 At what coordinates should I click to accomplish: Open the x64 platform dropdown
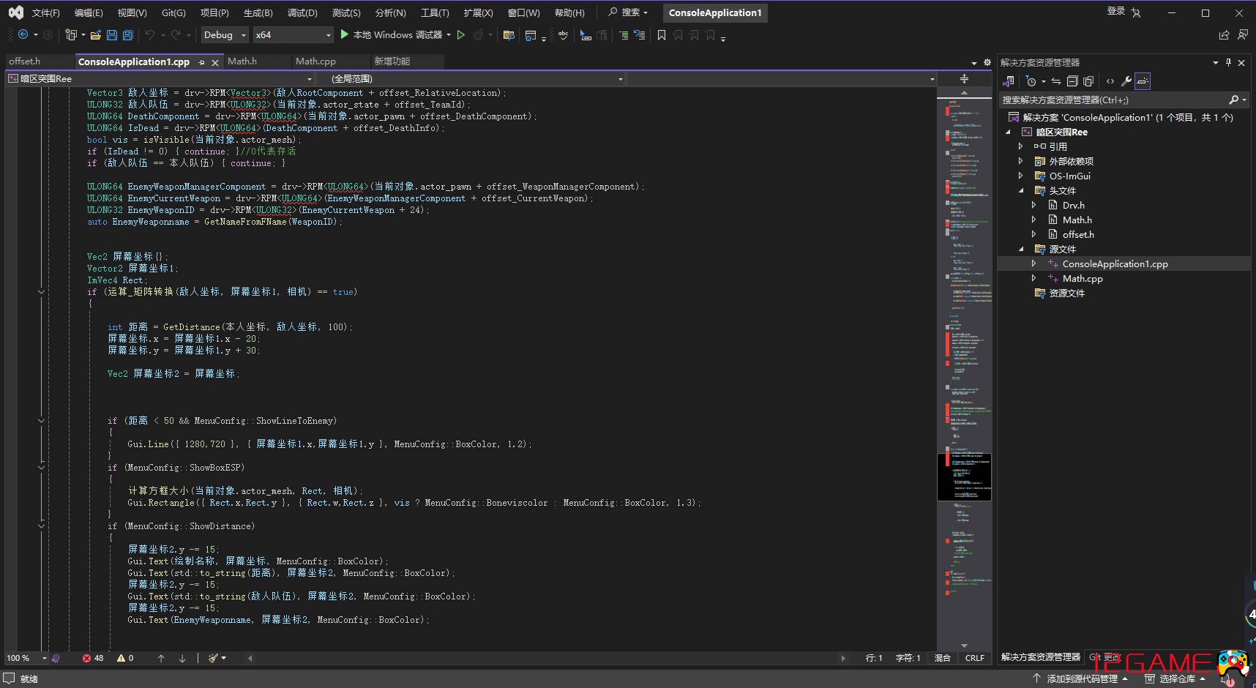294,34
